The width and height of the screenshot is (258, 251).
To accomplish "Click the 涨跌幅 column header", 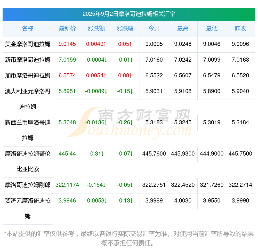I will point(125,28).
